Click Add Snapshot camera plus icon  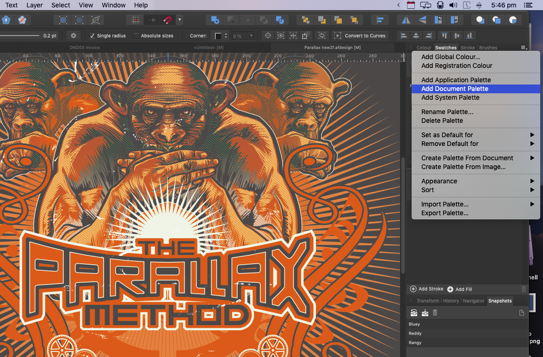425,313
